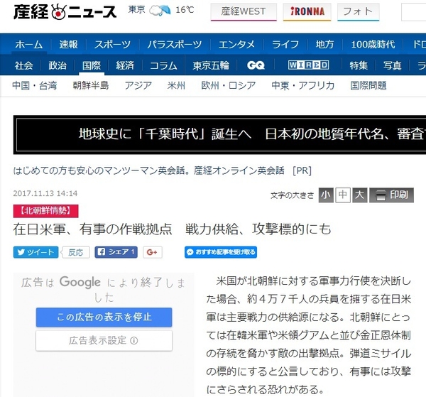Click Messenger おすすめ記事を受け取る button
Image resolution: width=426 pixels, height=397 pixels.
(x=221, y=252)
